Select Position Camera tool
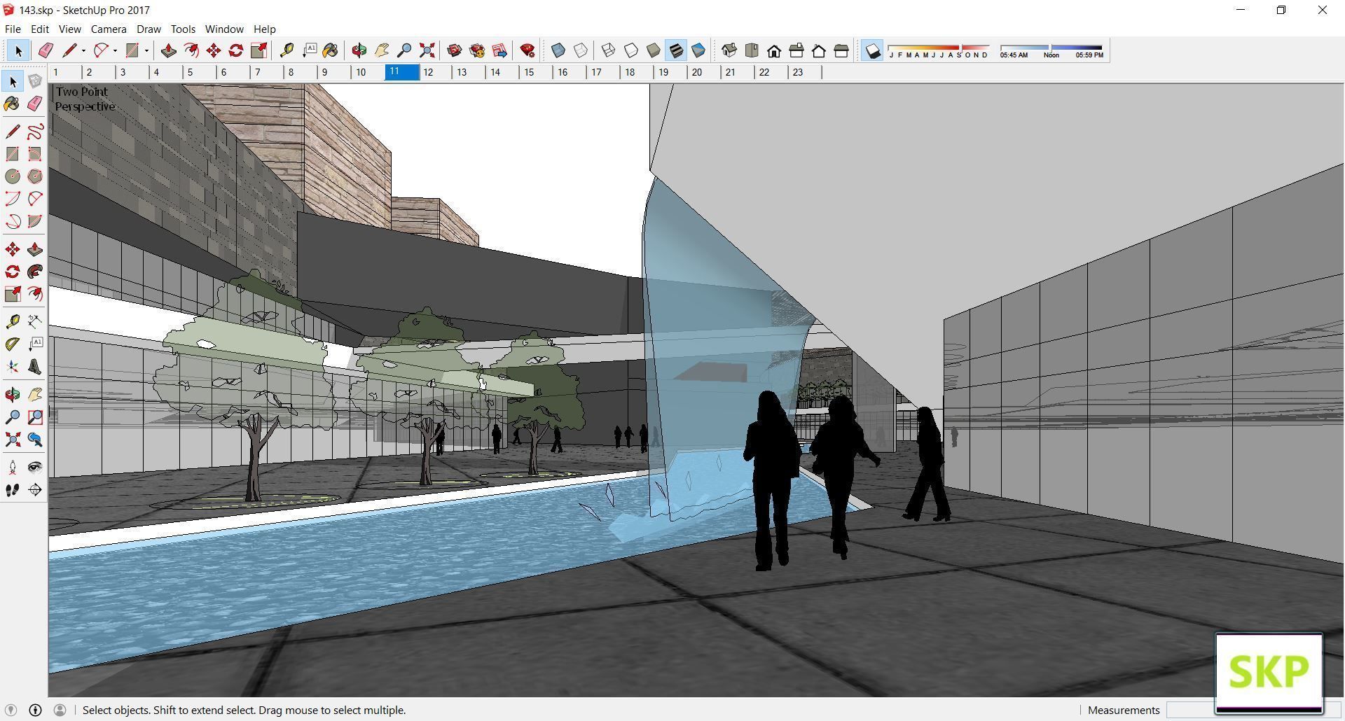The width and height of the screenshot is (1345, 721). coord(13,468)
